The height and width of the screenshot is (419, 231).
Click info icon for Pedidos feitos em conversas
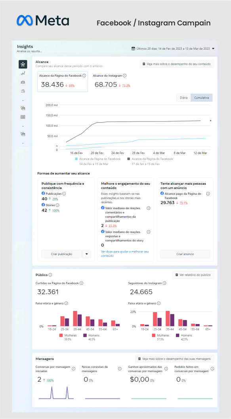pos(212,369)
